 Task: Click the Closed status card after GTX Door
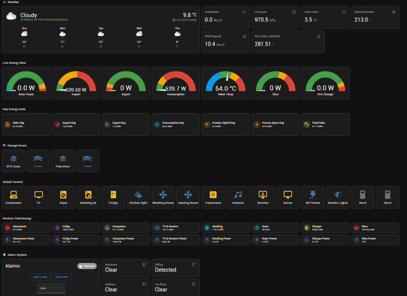(38, 161)
